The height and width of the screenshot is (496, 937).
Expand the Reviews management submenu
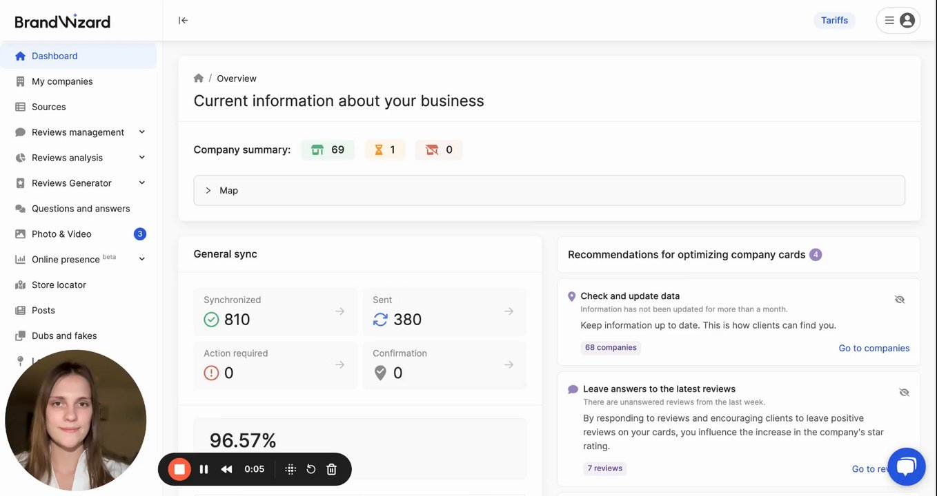click(x=142, y=132)
